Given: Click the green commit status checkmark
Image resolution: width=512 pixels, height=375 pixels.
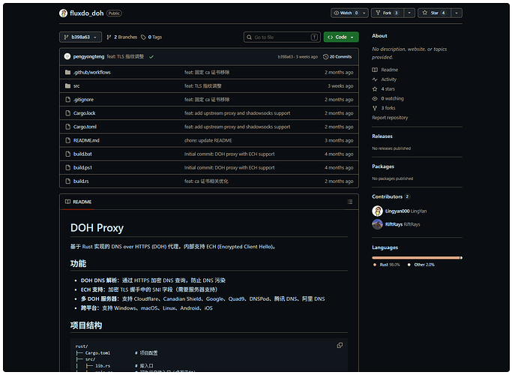Looking at the screenshot, I should click(151, 57).
